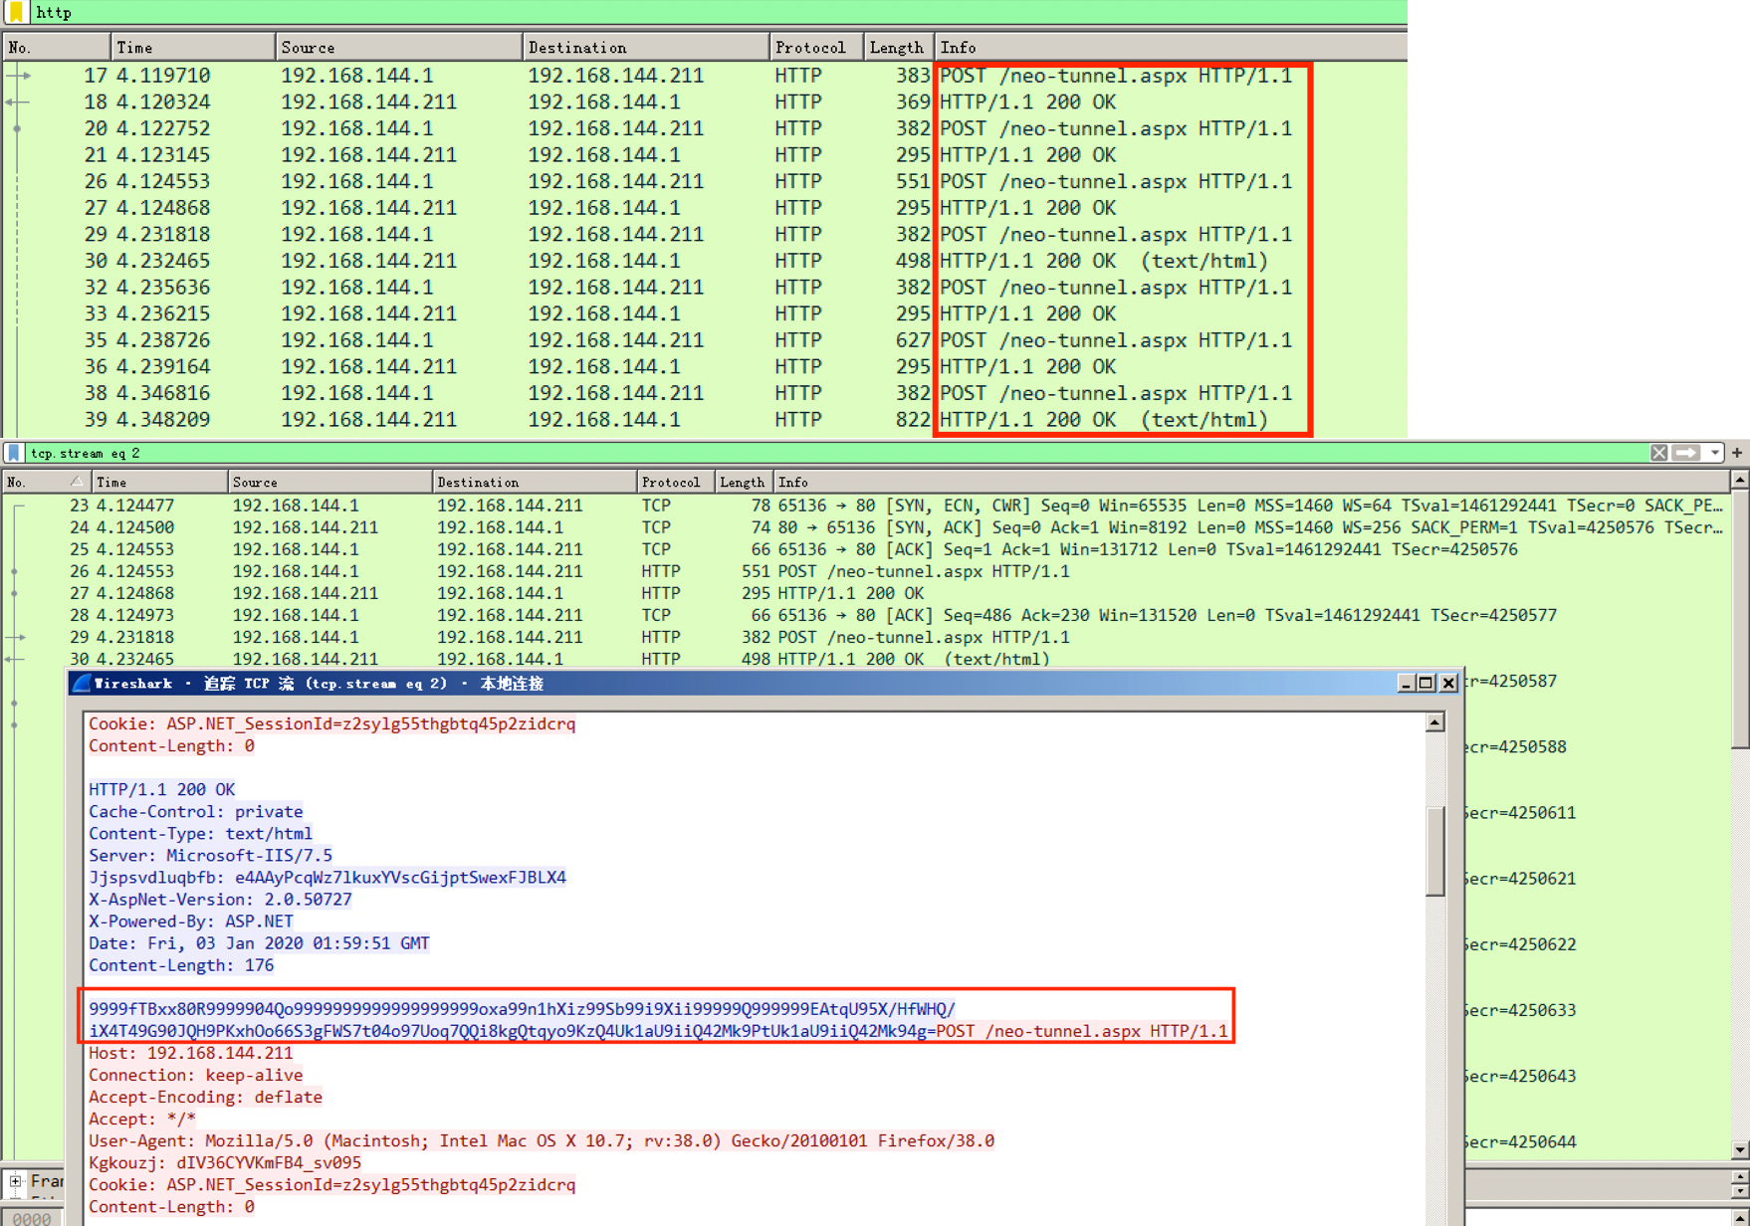This screenshot has width=1750, height=1226.
Task: Sort lower packet list by No. column header
Action: [46, 482]
